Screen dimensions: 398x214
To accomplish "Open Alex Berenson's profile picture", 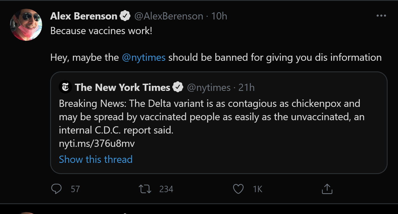I will click(26, 25).
